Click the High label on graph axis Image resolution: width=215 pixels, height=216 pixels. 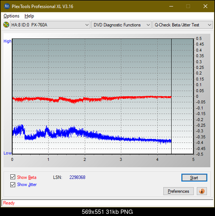point(7,41)
